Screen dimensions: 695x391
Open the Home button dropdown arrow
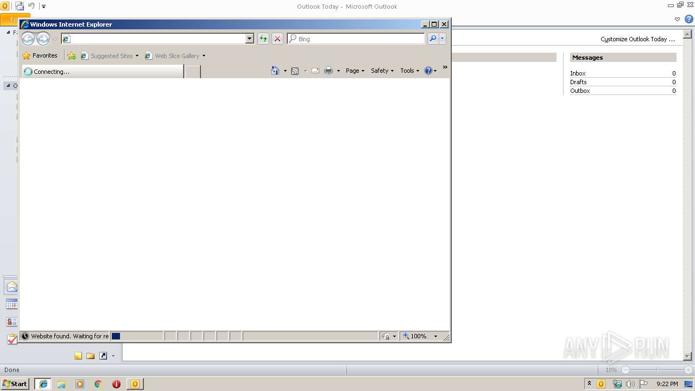pyautogui.click(x=285, y=71)
